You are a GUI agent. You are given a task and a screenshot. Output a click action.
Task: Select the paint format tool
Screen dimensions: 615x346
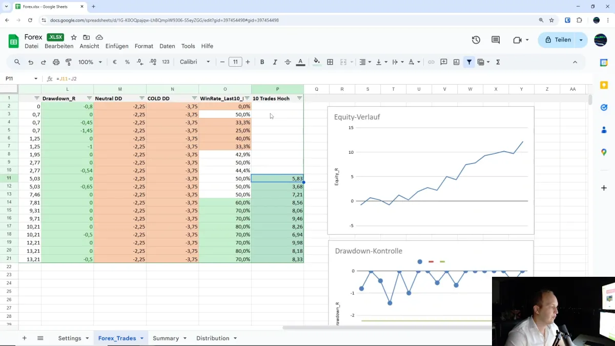tap(69, 62)
